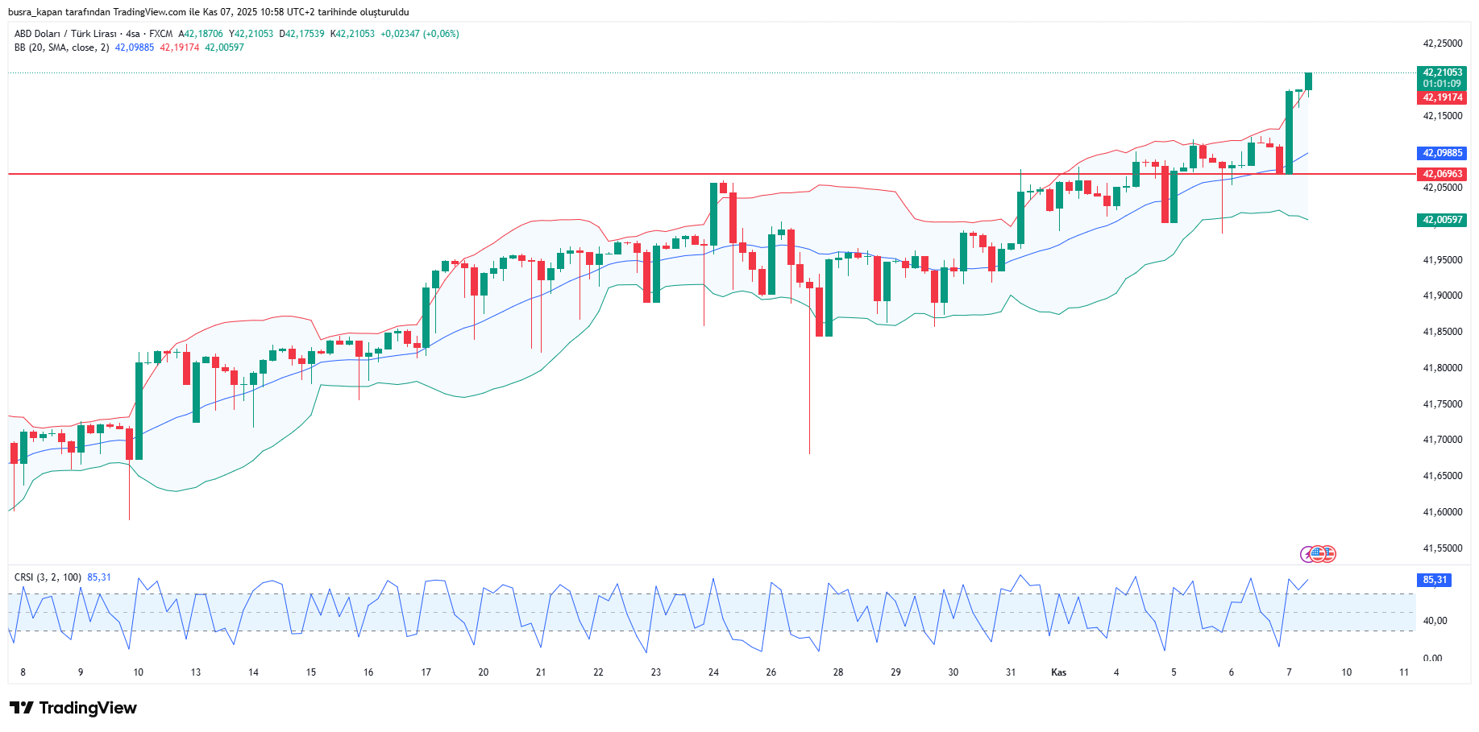
Task: Select the green 42,00597 lower band label
Action: tap(1442, 220)
